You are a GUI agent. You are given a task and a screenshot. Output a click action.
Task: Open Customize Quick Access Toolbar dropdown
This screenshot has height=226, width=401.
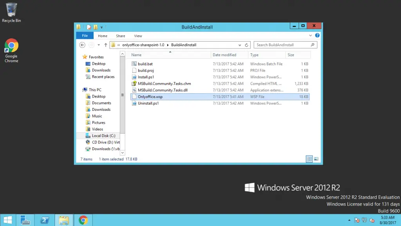tap(101, 27)
